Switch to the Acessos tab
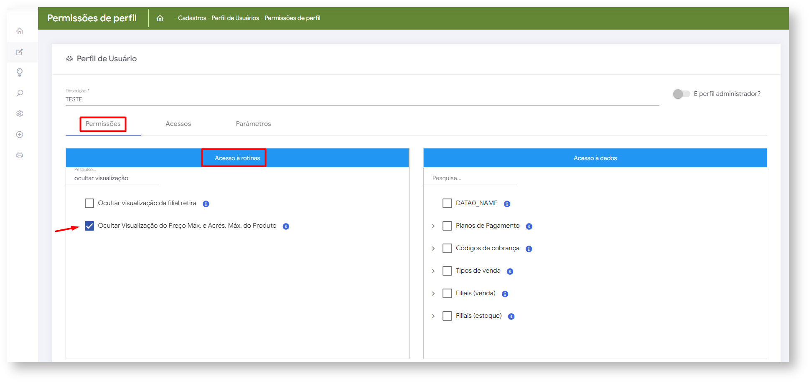Viewport: 809px width, 382px height. click(178, 124)
